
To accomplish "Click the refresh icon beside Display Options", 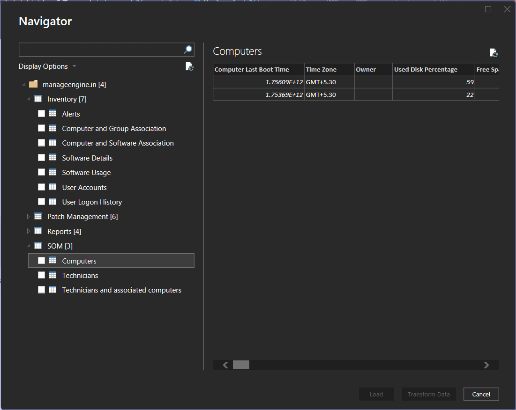I will coord(189,66).
